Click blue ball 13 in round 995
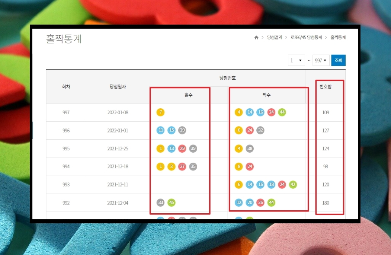The width and height of the screenshot is (391, 255). [x=172, y=149]
